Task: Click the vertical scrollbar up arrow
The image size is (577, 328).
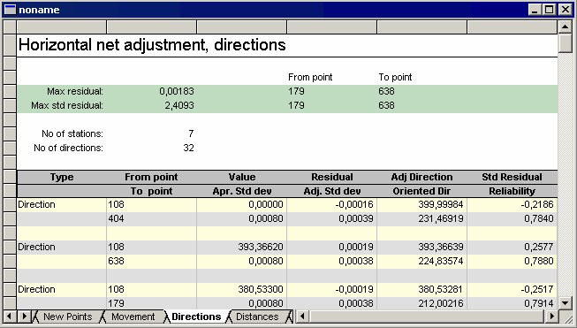Action: [565, 27]
